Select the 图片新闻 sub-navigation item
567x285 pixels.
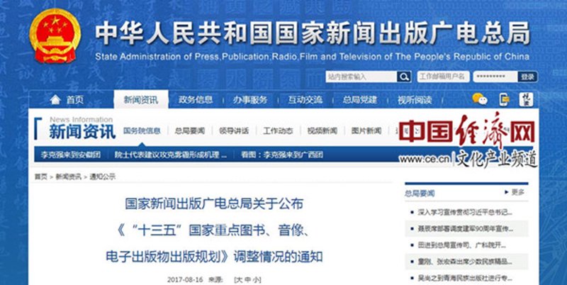point(366,131)
